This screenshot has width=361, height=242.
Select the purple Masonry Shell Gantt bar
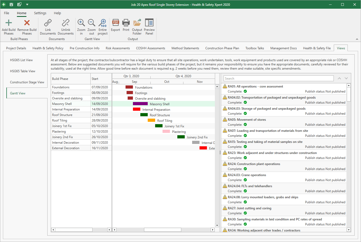(x=140, y=104)
